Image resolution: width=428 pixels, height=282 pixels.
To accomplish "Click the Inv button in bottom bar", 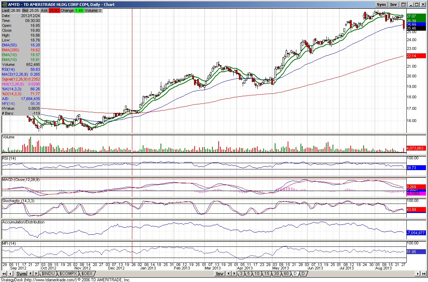I will click(219, 274).
